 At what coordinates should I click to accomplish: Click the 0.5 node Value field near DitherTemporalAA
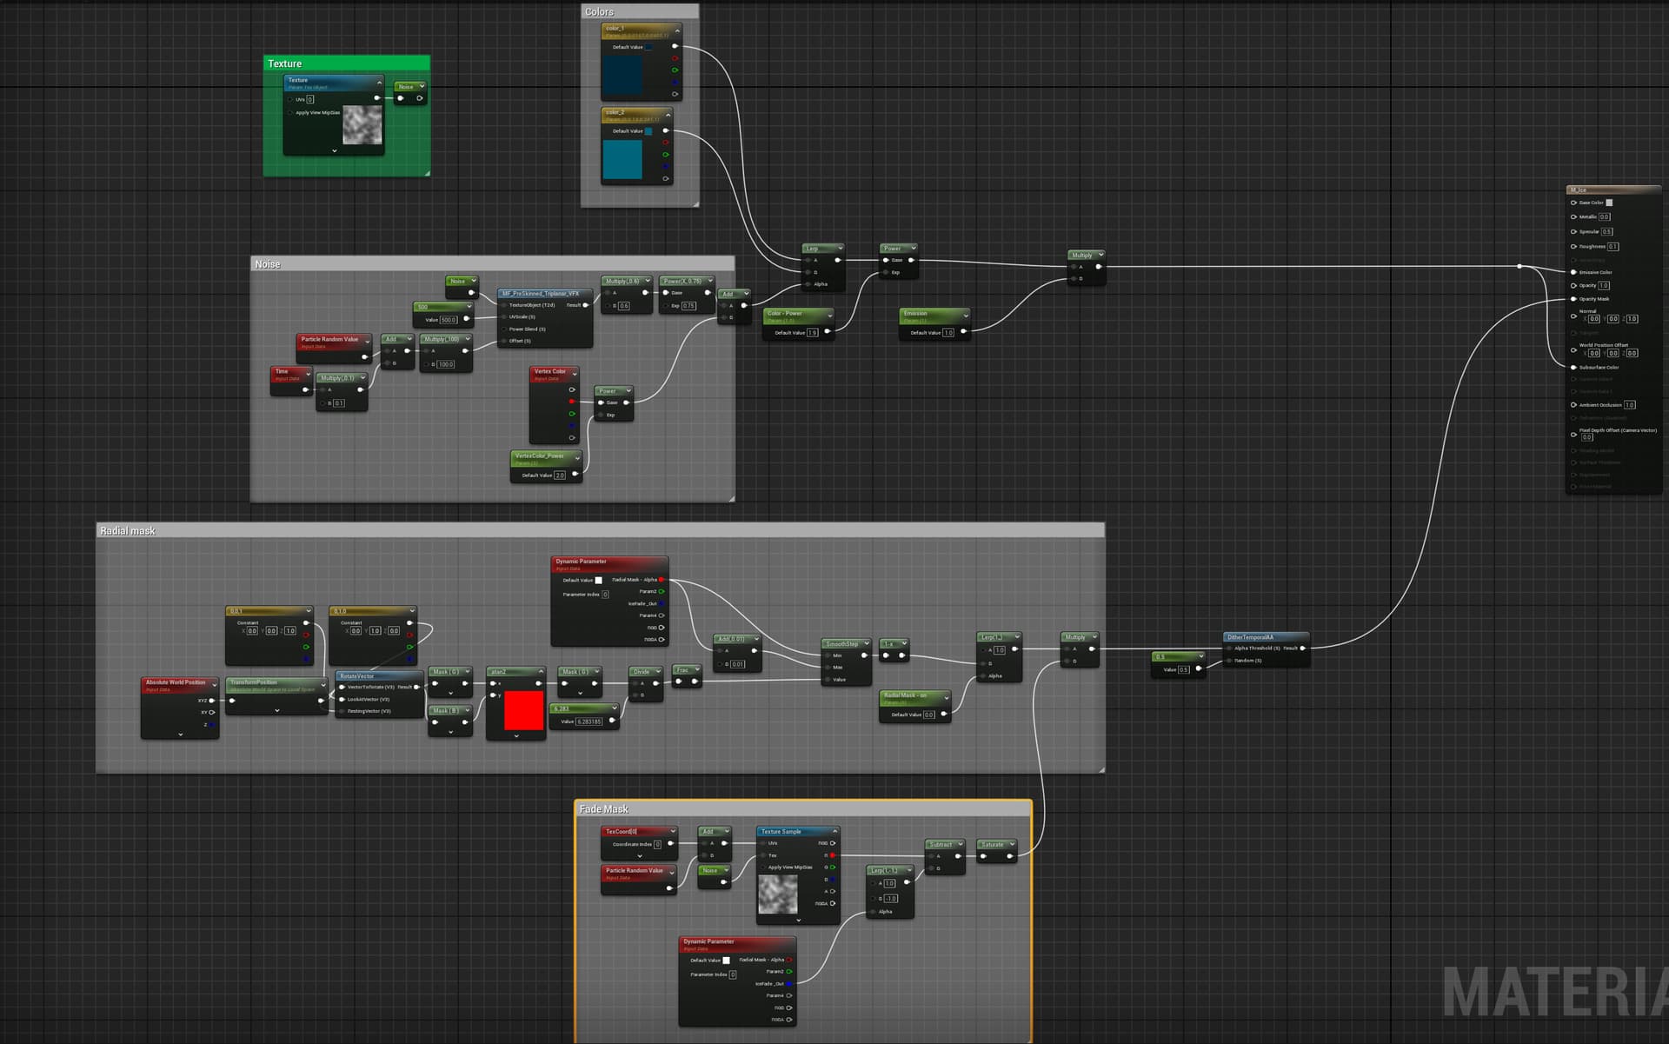point(1184,669)
